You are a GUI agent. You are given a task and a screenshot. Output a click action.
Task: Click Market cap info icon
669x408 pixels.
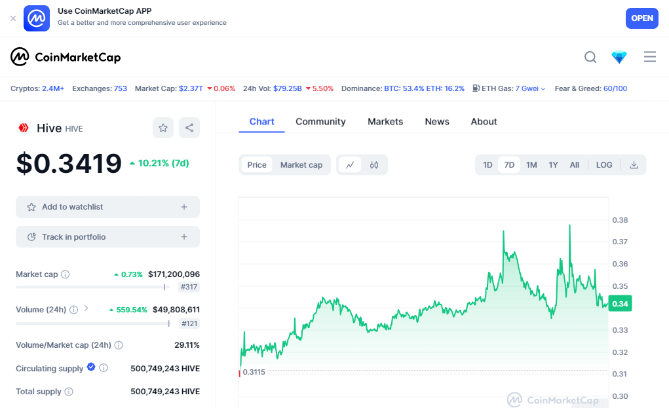click(x=66, y=274)
